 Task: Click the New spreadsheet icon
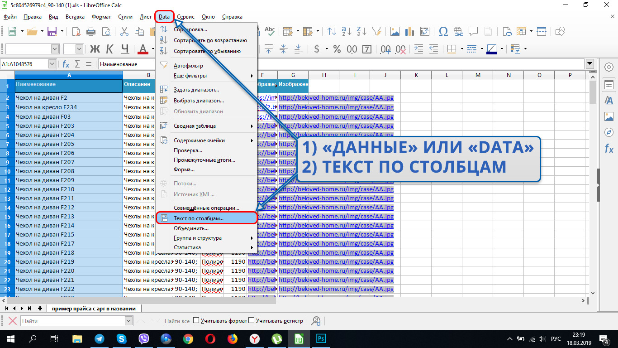pos(12,31)
